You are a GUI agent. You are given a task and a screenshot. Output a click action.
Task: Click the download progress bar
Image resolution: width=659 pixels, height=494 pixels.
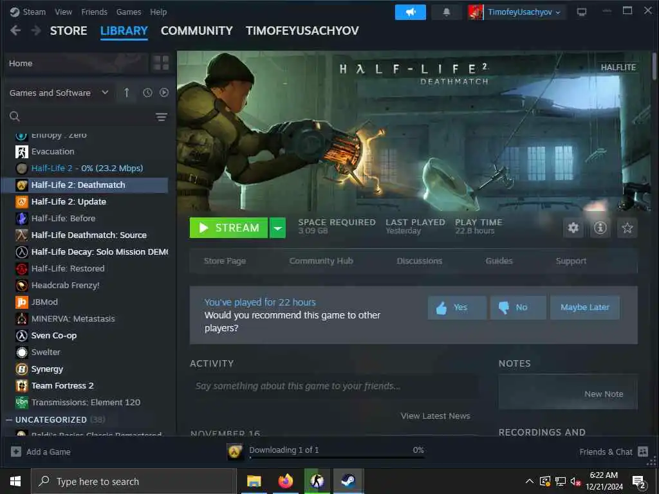coord(337,457)
